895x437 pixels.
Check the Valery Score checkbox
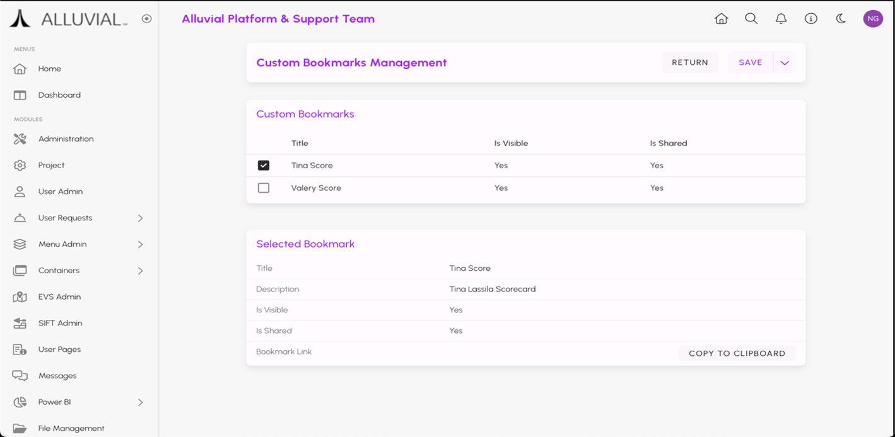point(264,188)
